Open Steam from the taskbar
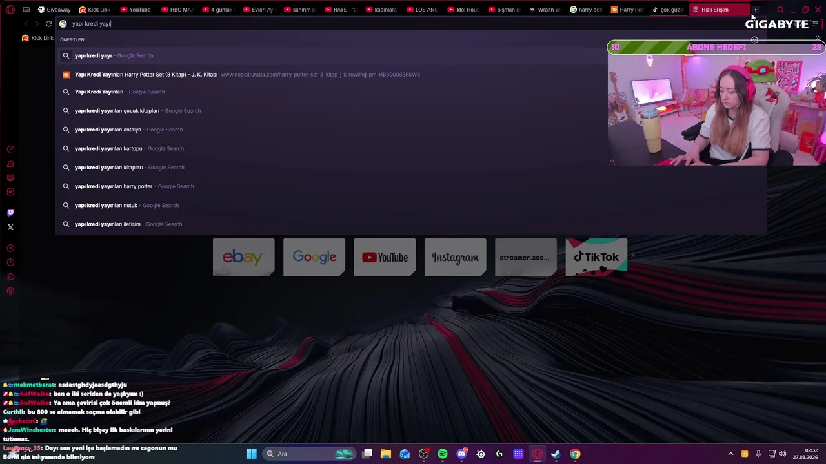 [x=556, y=454]
